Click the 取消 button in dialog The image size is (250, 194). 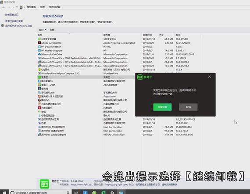[188, 107]
